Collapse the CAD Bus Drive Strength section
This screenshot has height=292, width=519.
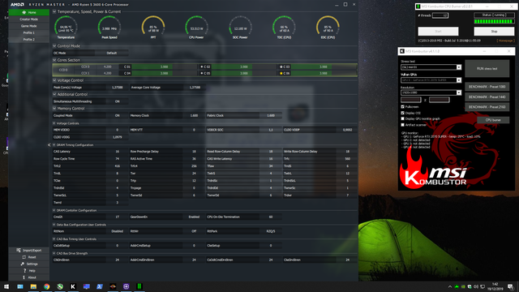(x=54, y=253)
